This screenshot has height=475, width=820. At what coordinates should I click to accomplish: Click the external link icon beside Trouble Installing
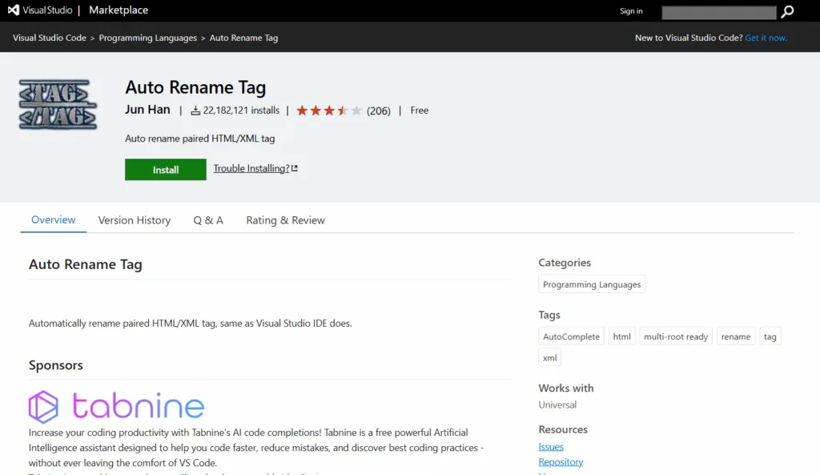click(295, 168)
